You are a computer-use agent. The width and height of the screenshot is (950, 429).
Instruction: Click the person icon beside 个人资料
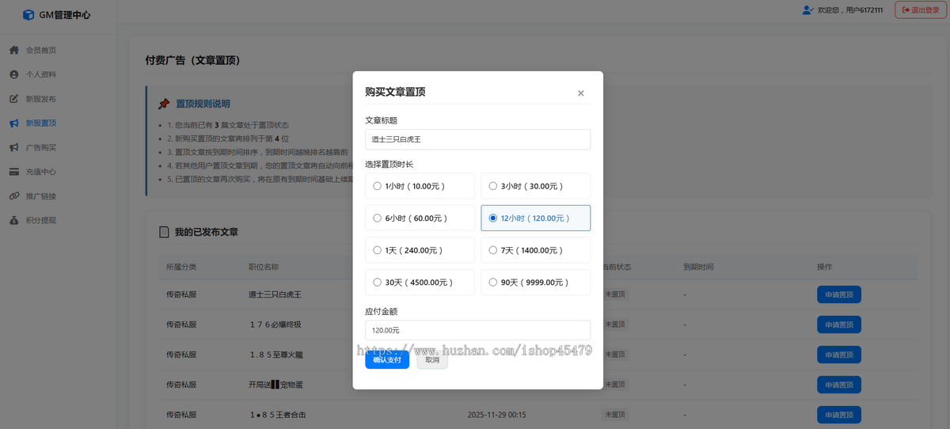tap(13, 74)
